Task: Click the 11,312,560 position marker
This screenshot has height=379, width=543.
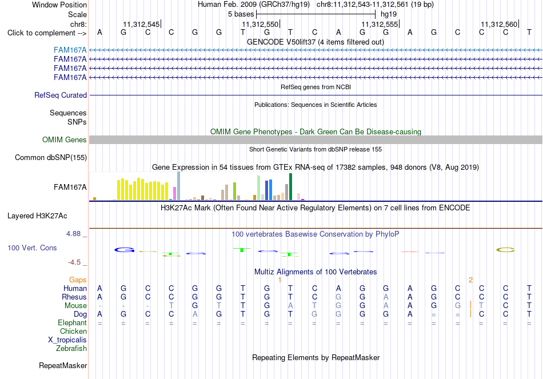Action: coord(499,24)
